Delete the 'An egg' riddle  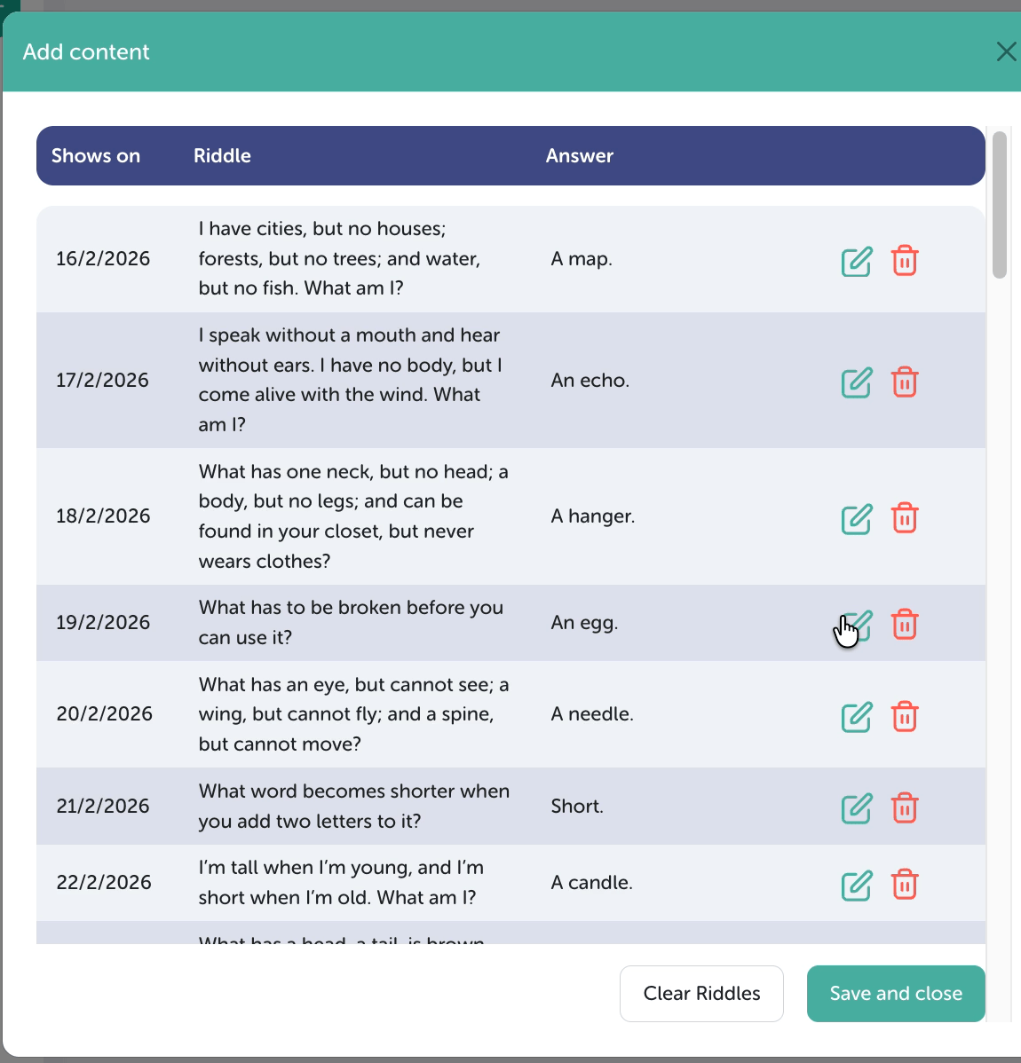click(x=905, y=625)
